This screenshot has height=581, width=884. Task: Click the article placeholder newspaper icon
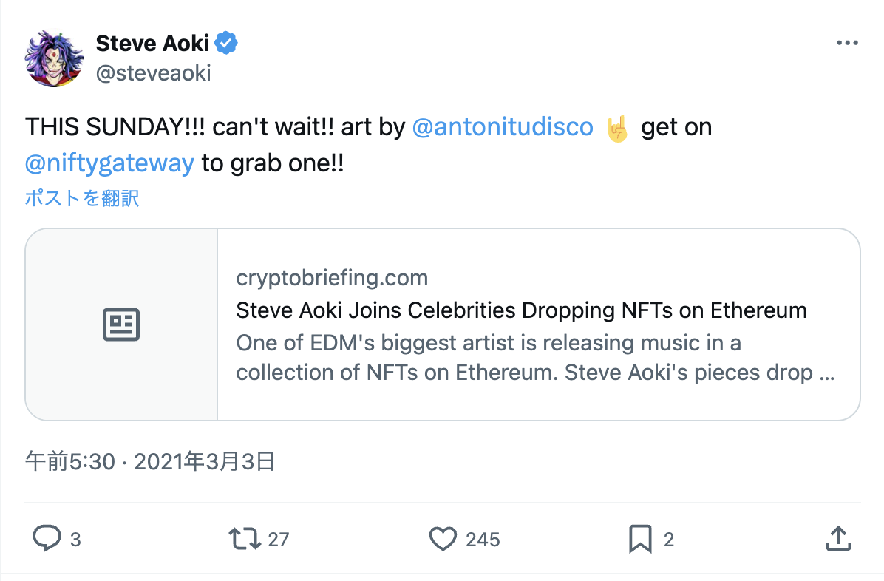point(121,325)
